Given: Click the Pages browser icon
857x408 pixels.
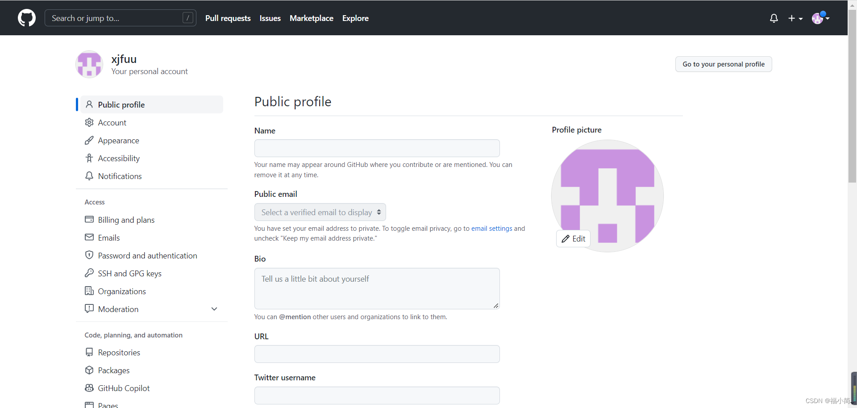Looking at the screenshot, I should (89, 405).
